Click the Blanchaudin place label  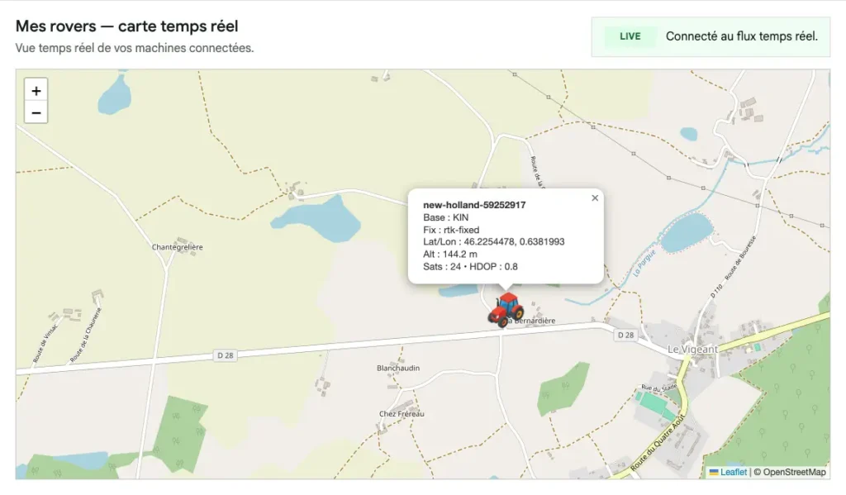pyautogui.click(x=398, y=368)
